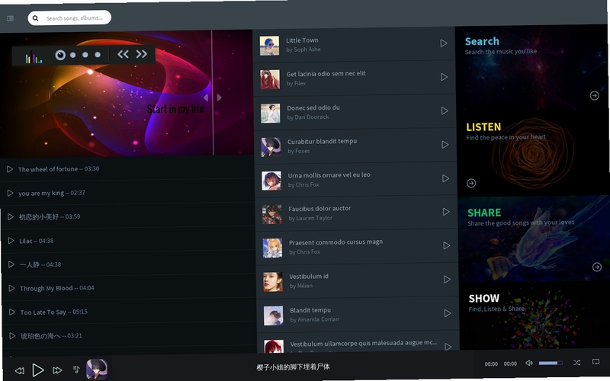Image resolution: width=610 pixels, height=381 pixels.
Task: Play Through My Blood track
Action: (11, 288)
